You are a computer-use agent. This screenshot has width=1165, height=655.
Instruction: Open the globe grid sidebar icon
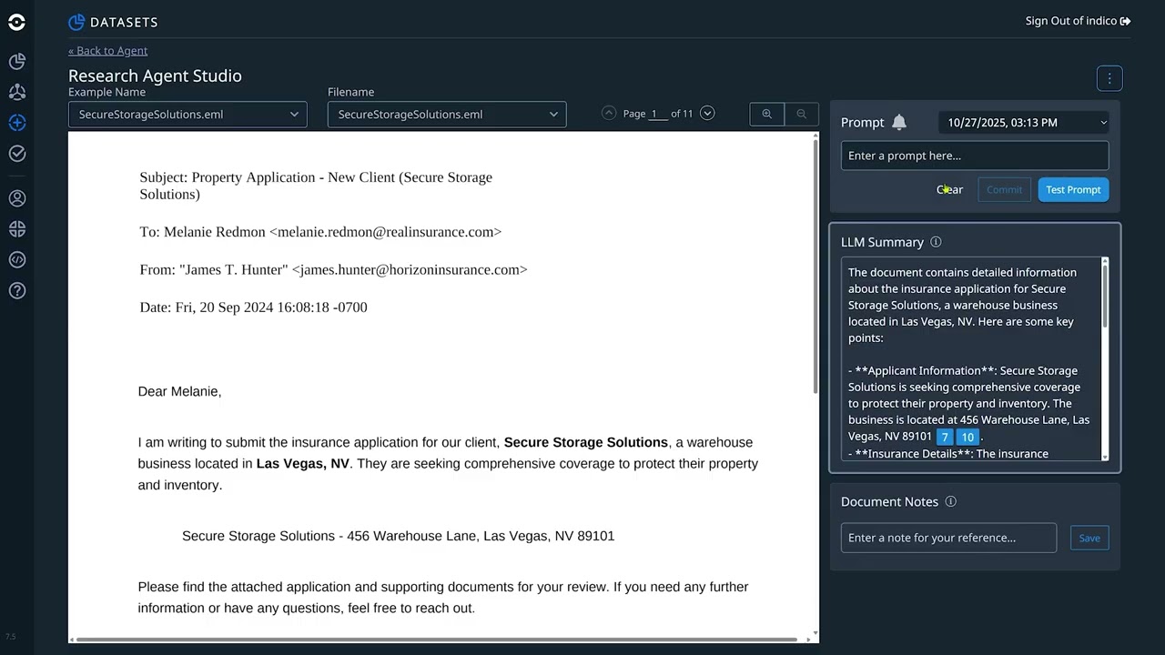[x=16, y=229]
